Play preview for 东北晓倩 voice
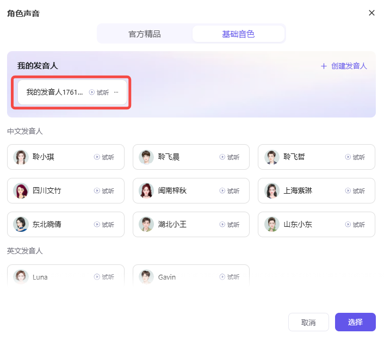Screen dimensions: 384x346 (x=104, y=225)
